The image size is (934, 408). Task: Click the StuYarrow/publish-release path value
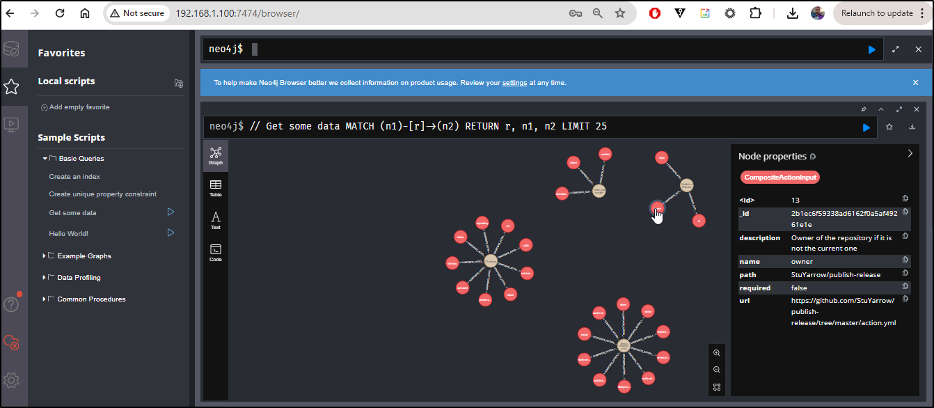tap(836, 274)
